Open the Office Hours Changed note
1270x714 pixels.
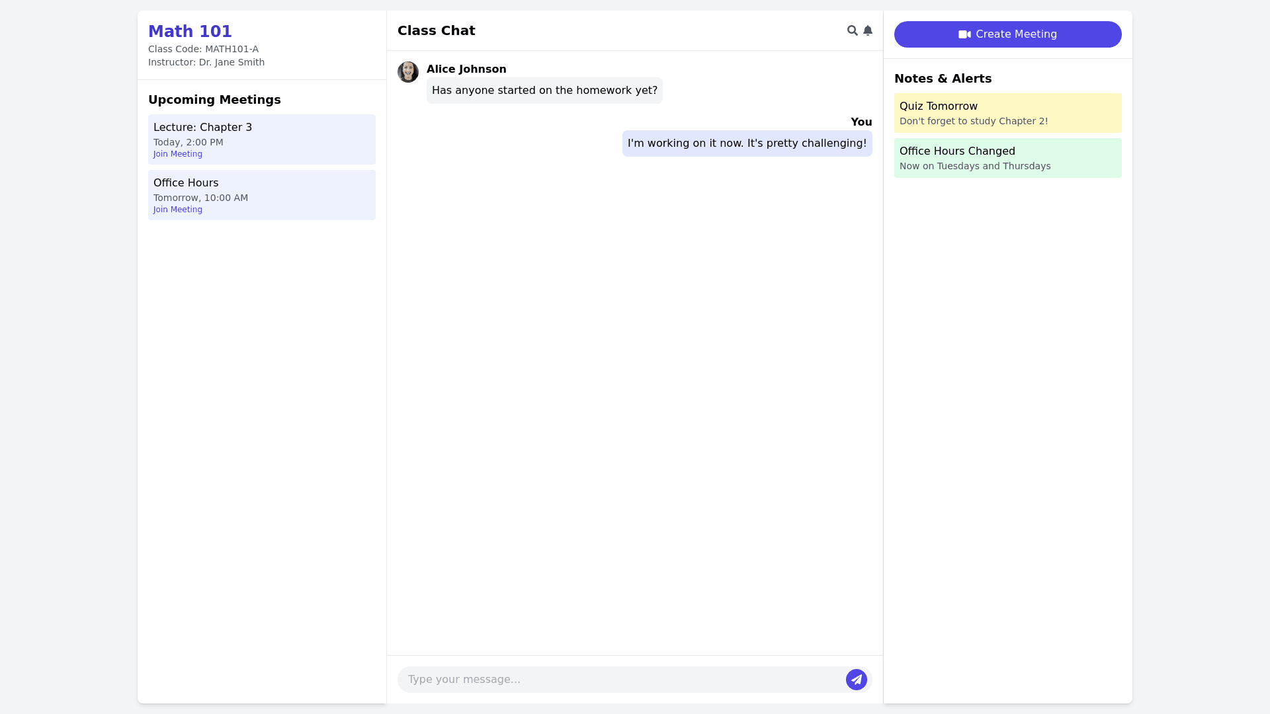[1007, 158]
